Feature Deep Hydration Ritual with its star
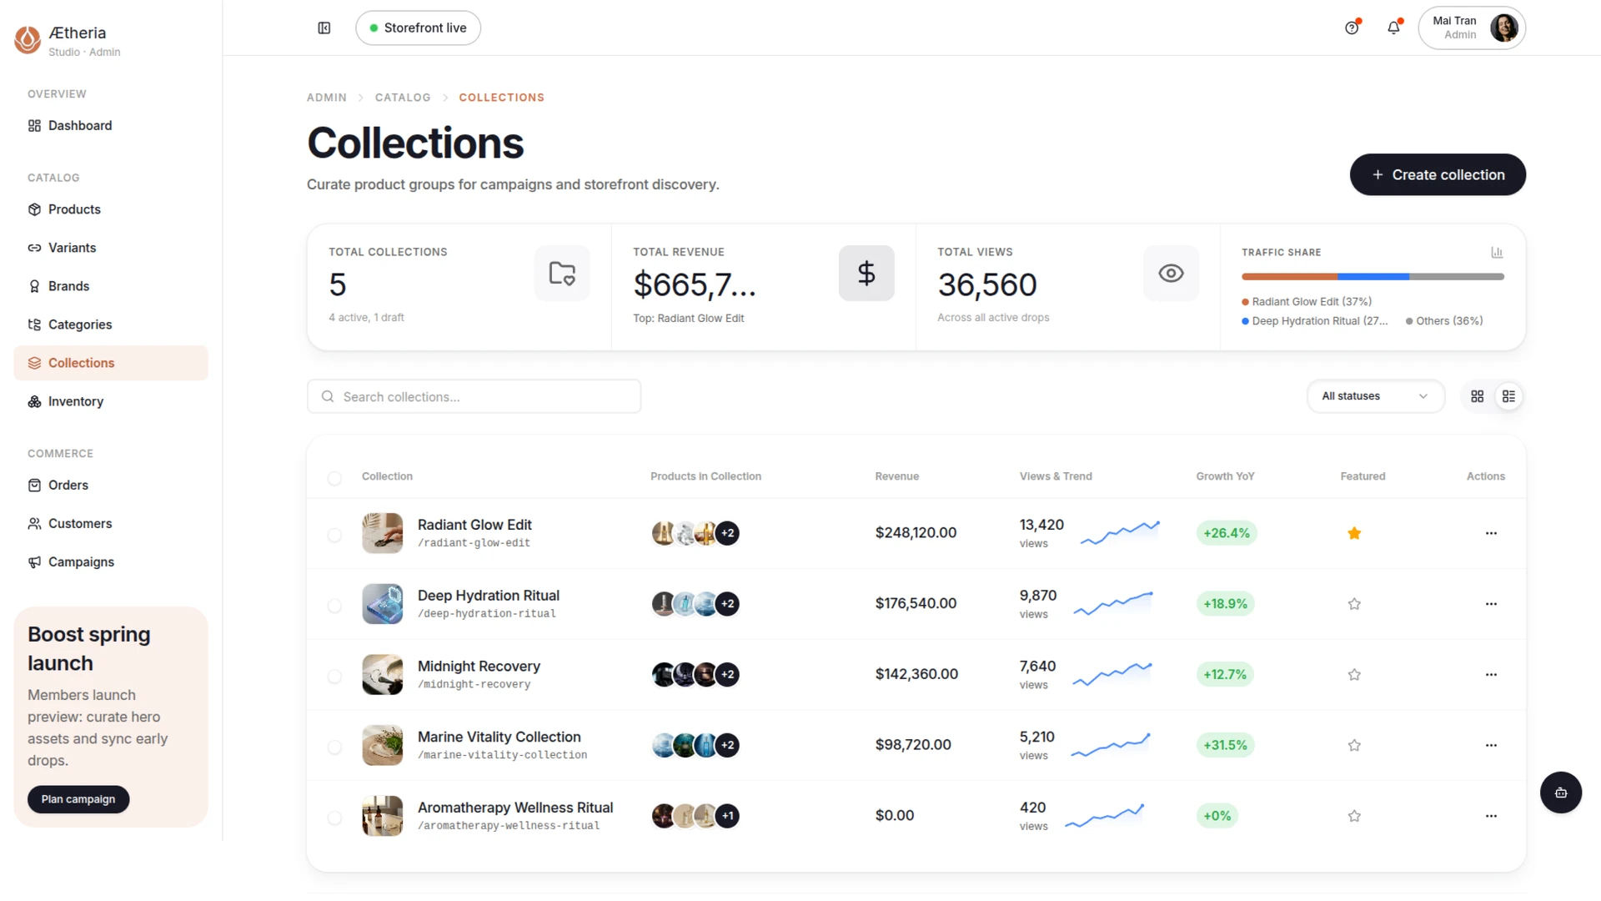 (x=1354, y=604)
